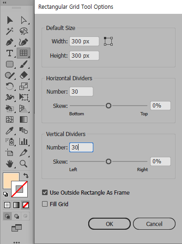Click the Vertical Dividers Number field
Screen dimensions: 182x244
coord(81,147)
